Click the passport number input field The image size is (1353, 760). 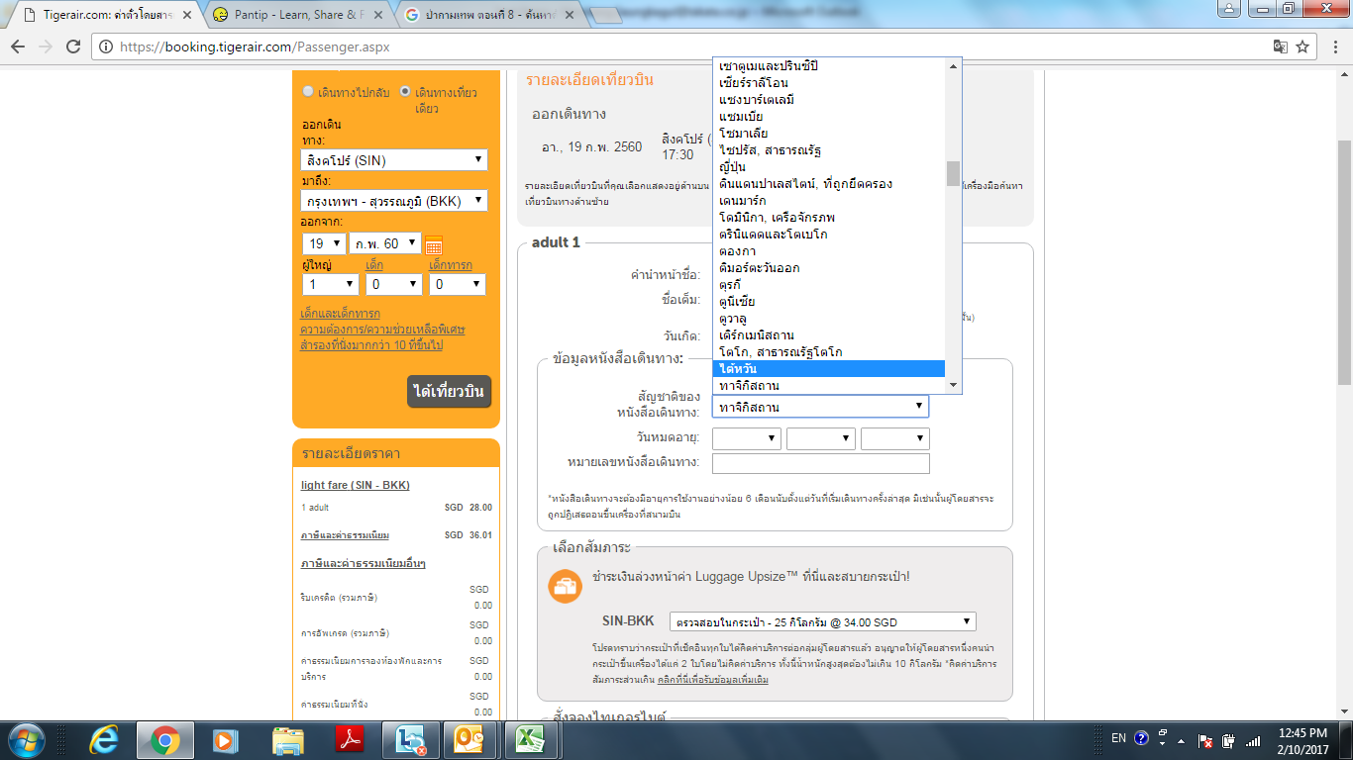point(821,463)
